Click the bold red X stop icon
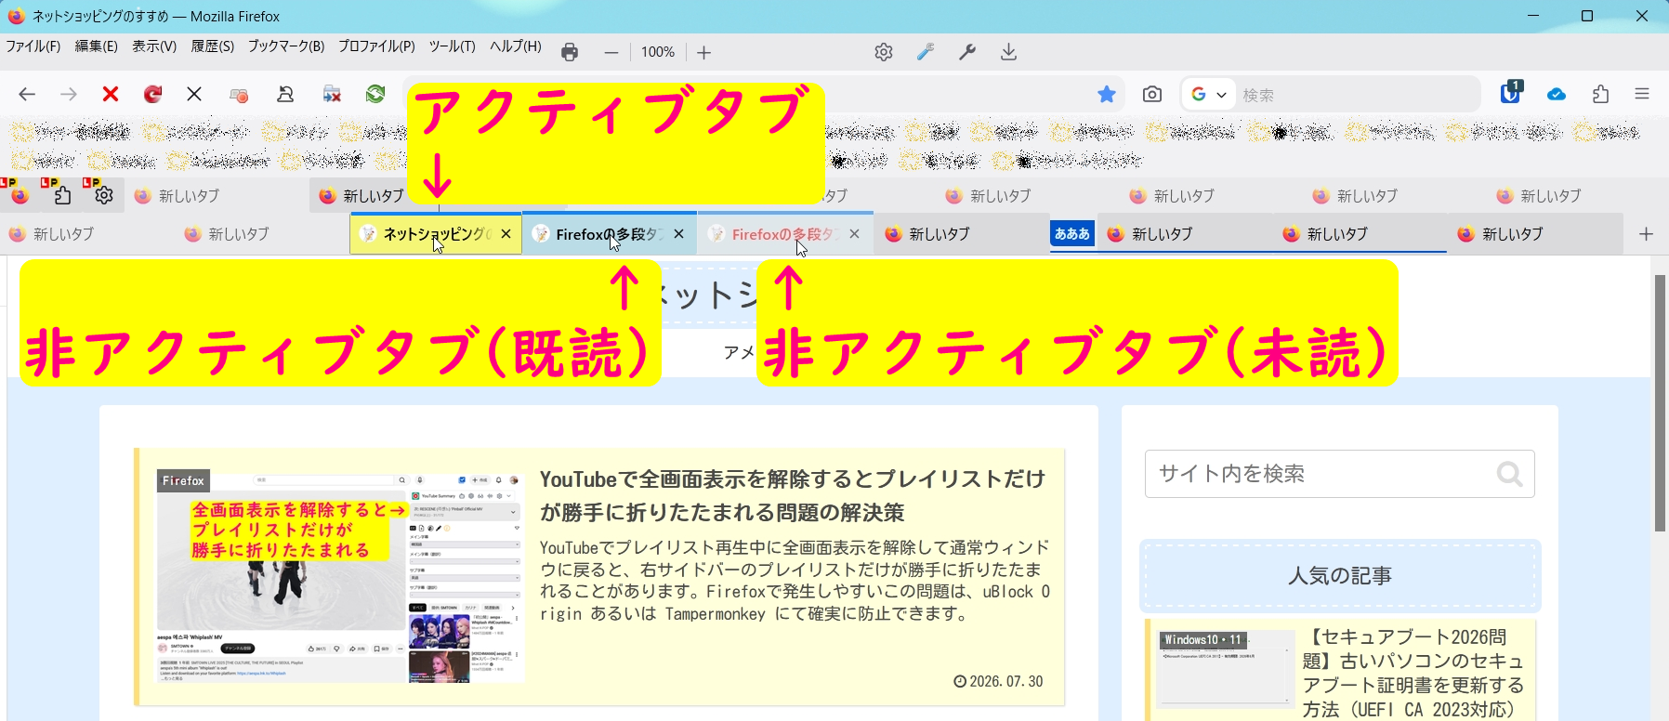1669x721 pixels. click(x=111, y=94)
